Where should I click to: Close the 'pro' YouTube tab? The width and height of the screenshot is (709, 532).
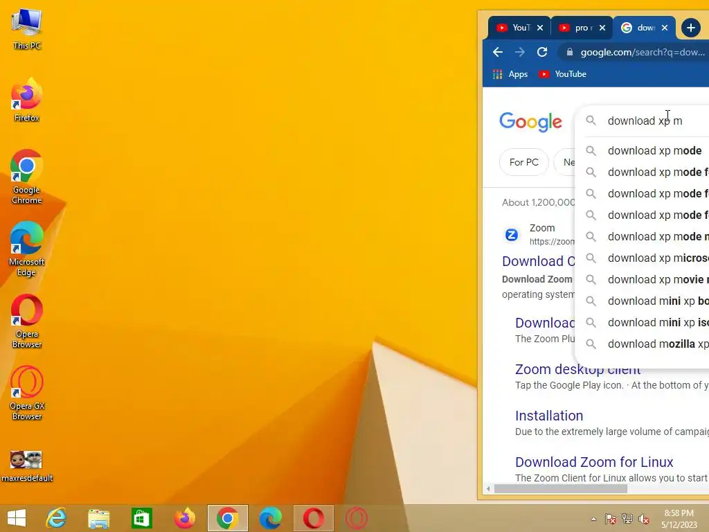tap(602, 28)
